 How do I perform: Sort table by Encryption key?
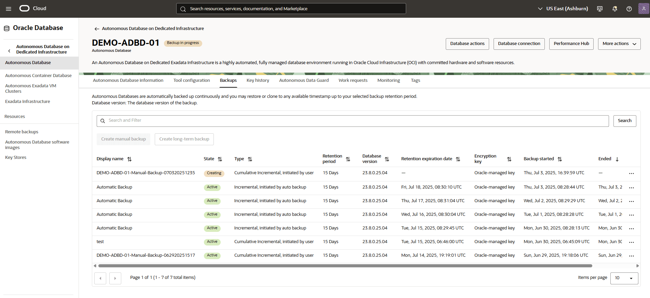pos(509,159)
